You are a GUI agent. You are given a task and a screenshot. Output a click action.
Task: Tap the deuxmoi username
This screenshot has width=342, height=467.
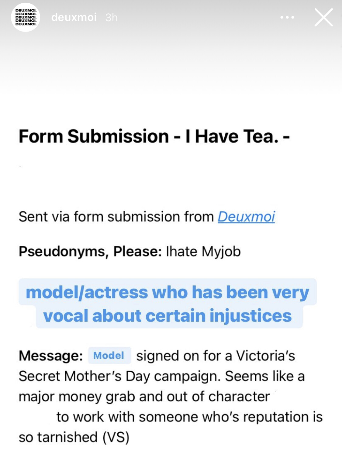point(74,17)
